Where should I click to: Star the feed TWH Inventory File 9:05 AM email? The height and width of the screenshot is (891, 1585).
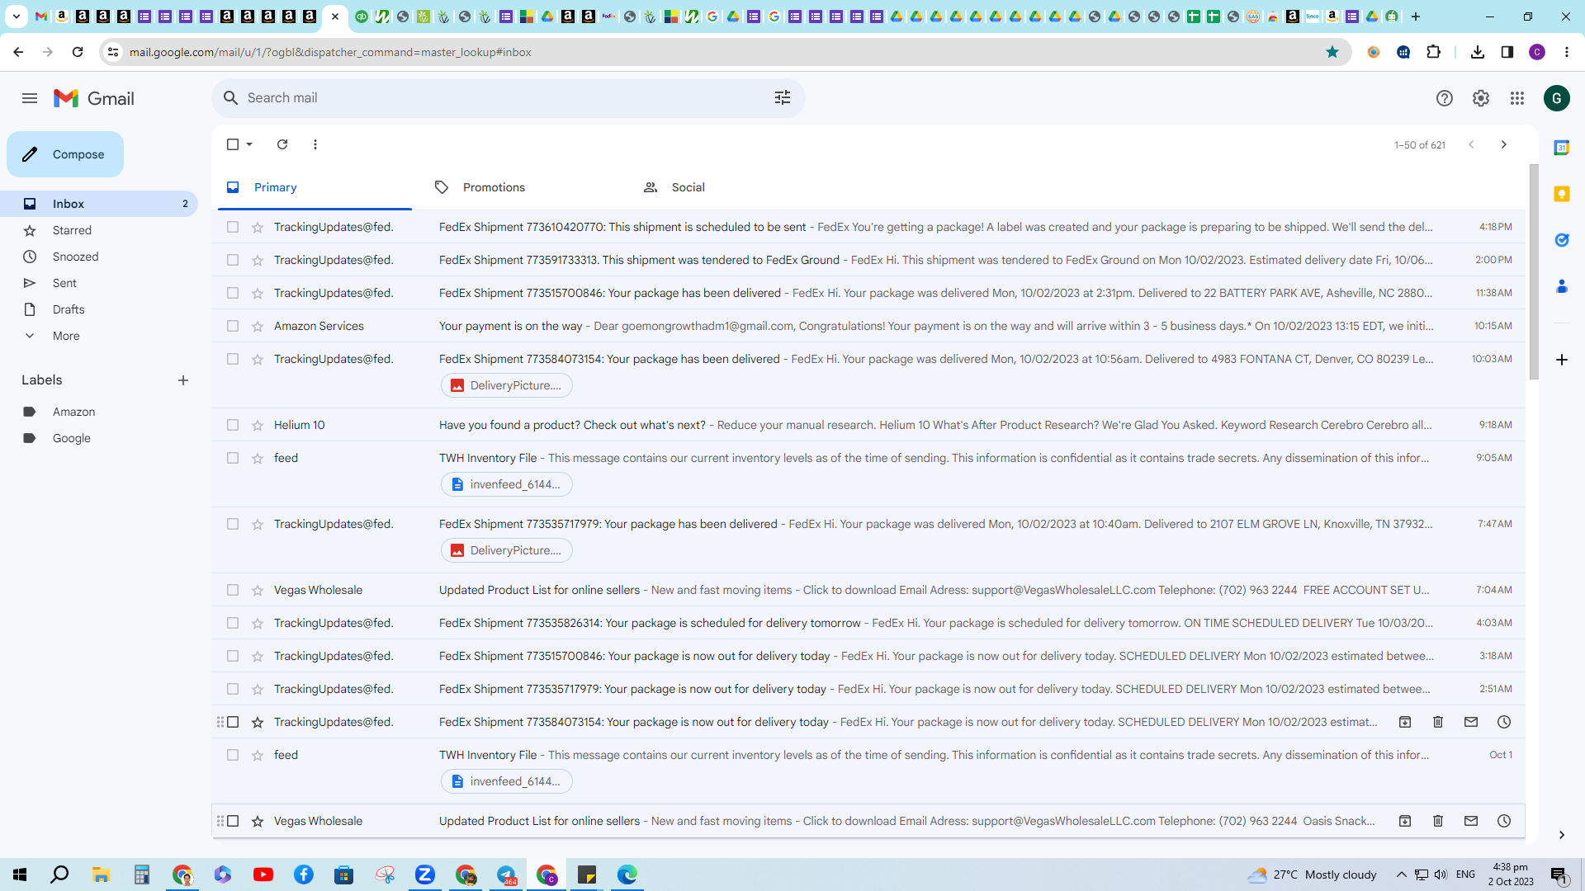258,458
